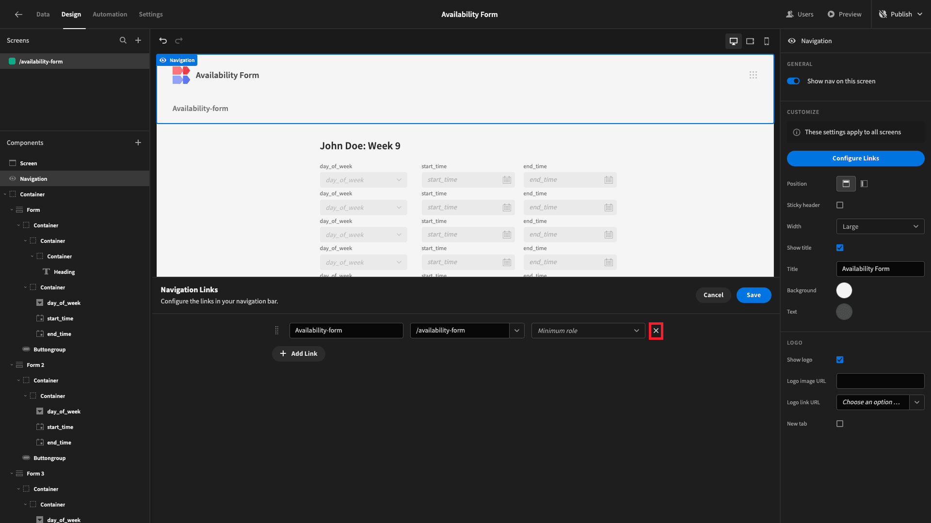Click the redo arrow

pyautogui.click(x=179, y=41)
